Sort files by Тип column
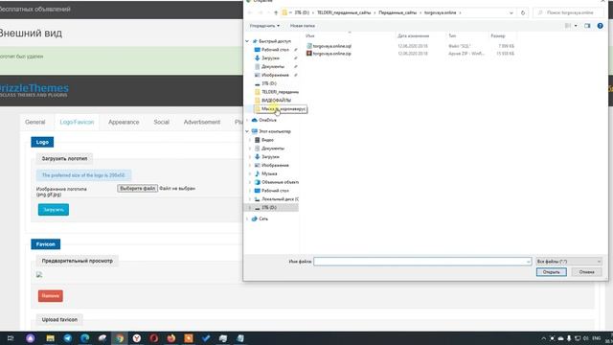 [452, 36]
